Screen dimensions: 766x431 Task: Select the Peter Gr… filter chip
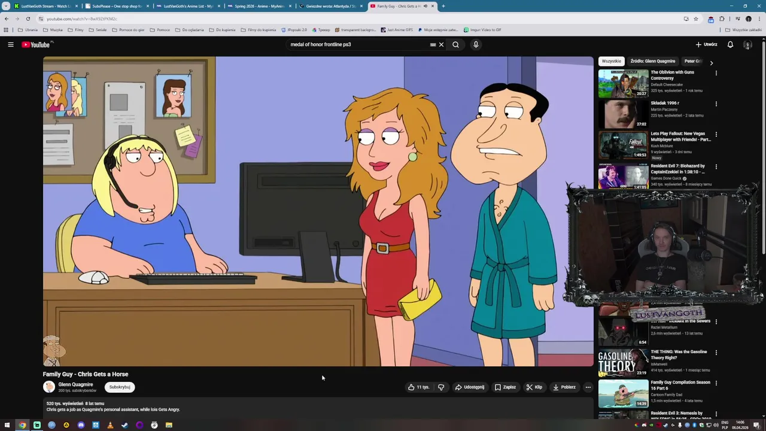click(692, 61)
